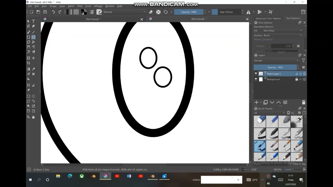Viewport: 333px width, 187px height.
Task: Open the brush presets Tag menu
Action: tap(291, 113)
